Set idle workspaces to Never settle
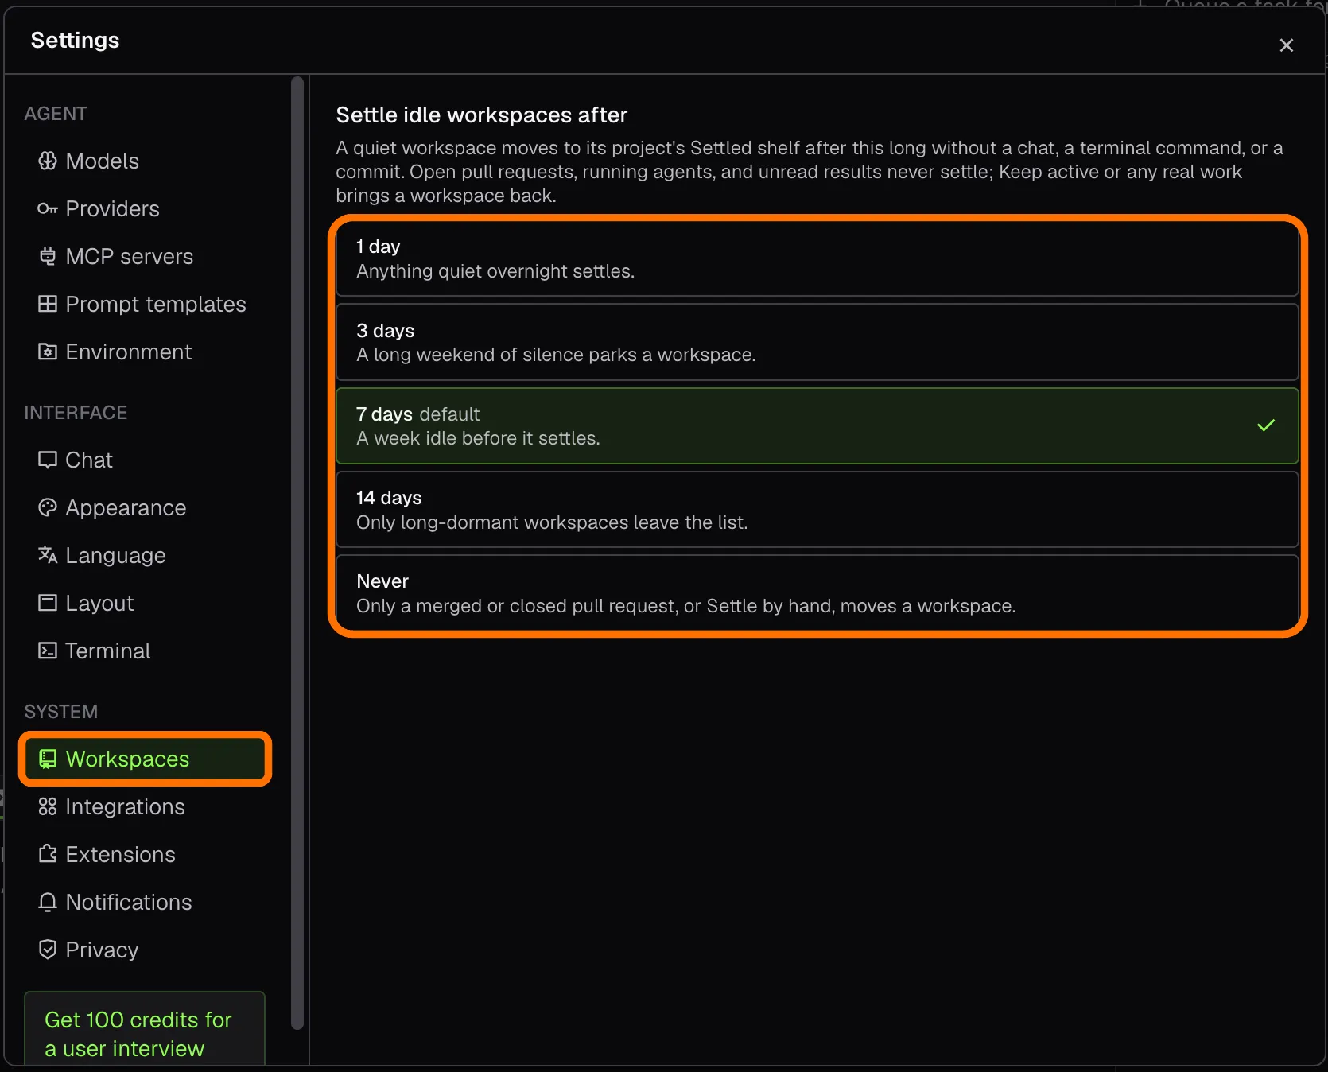1328x1072 pixels. (817, 593)
